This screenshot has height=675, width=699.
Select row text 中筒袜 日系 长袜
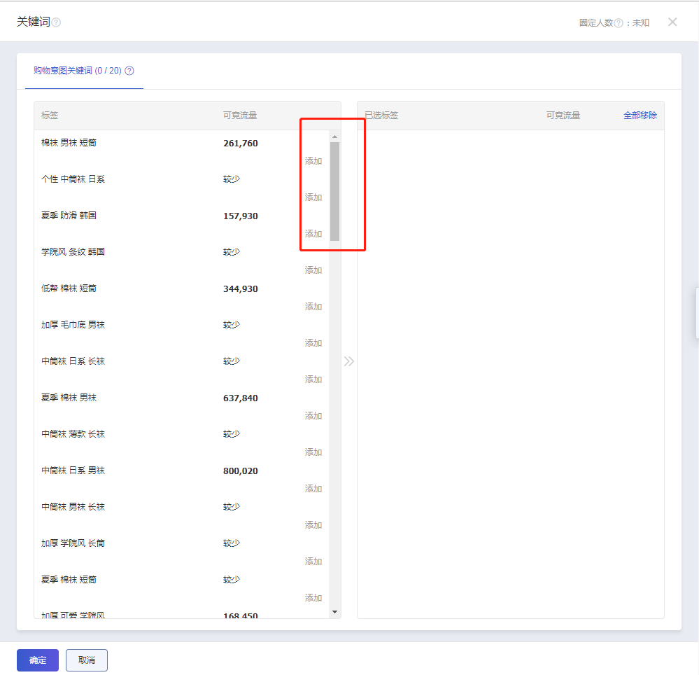[x=73, y=361]
